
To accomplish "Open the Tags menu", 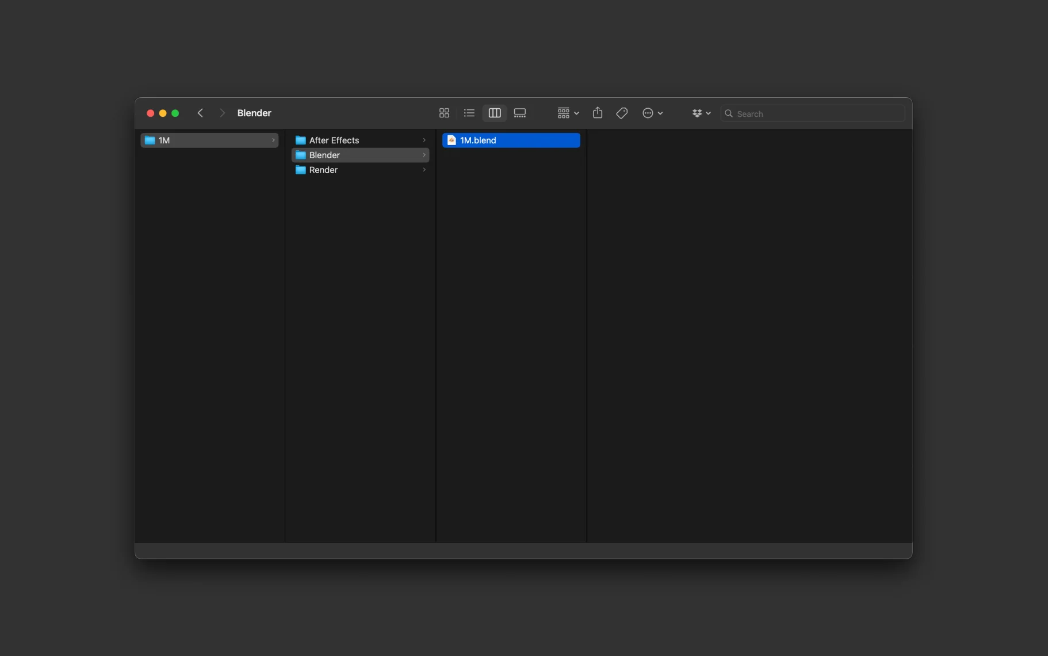I will [621, 113].
